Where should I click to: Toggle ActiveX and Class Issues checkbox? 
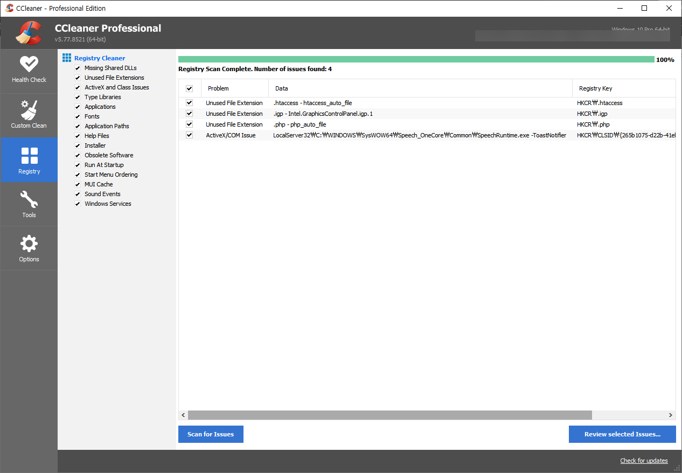(x=78, y=88)
